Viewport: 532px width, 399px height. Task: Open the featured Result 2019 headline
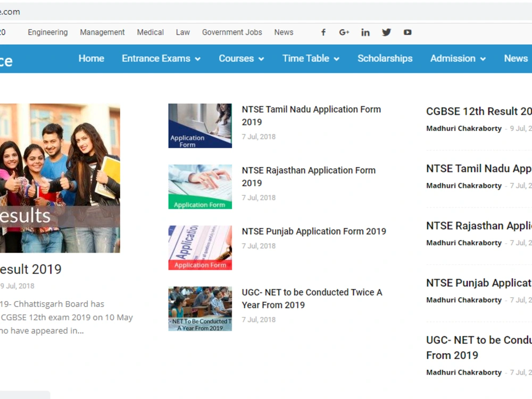point(30,269)
